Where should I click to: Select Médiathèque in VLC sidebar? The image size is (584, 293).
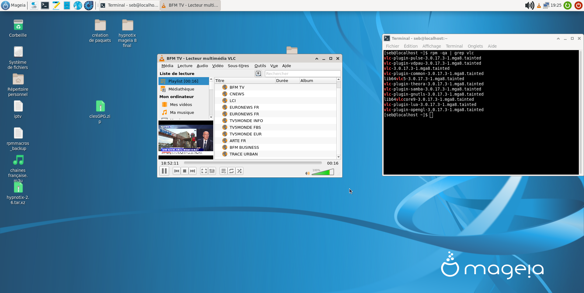click(x=184, y=89)
